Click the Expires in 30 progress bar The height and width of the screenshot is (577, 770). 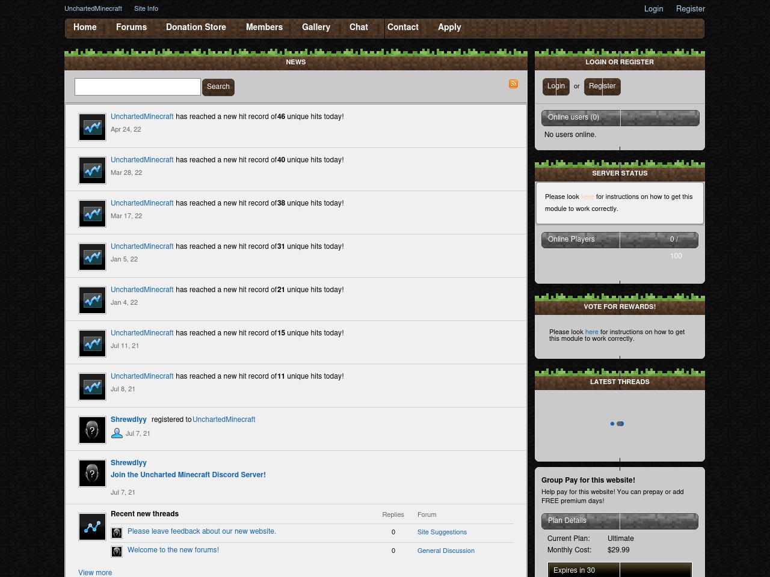point(620,570)
